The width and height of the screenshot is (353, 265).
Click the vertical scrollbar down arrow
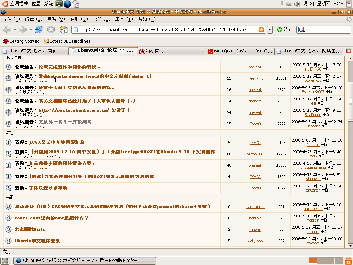(350, 246)
